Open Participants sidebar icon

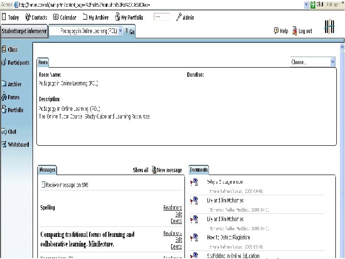(x=4, y=62)
